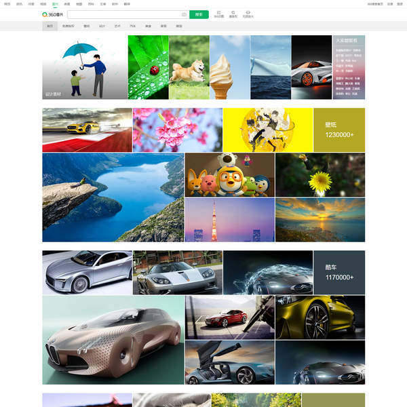Open the 汽车 category tab

pyautogui.click(x=132, y=26)
